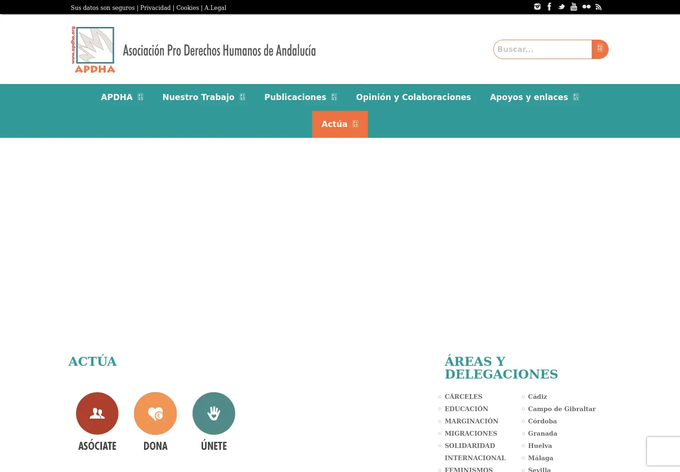680x472 pixels.
Task: Open the Huelva delegation link
Action: [540, 446]
